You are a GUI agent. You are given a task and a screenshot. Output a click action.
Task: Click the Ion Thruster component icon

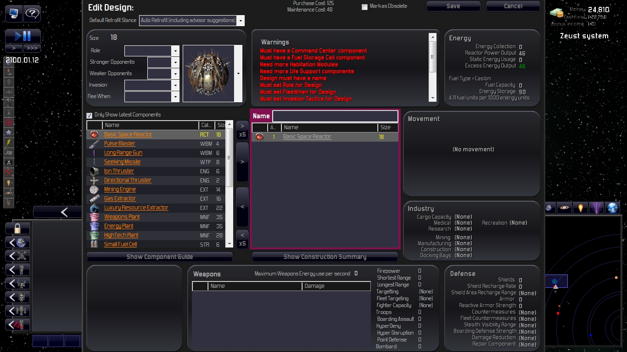coord(94,171)
